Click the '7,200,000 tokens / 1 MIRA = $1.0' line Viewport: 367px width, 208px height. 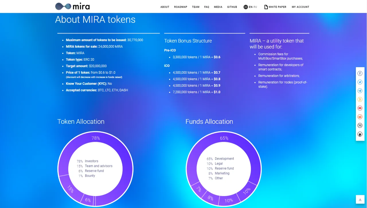click(197, 92)
